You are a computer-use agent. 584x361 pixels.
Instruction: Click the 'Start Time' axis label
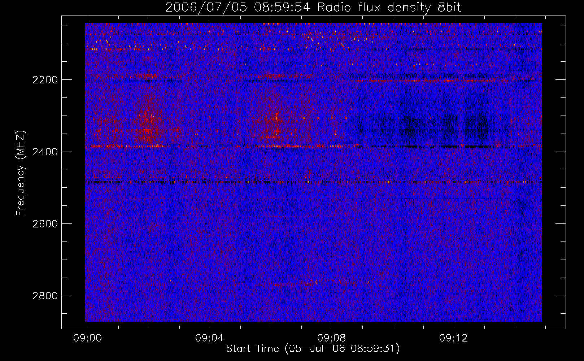pyautogui.click(x=313, y=349)
